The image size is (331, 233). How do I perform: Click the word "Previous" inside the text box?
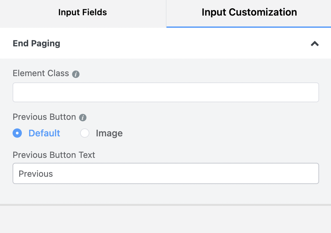[36, 174]
